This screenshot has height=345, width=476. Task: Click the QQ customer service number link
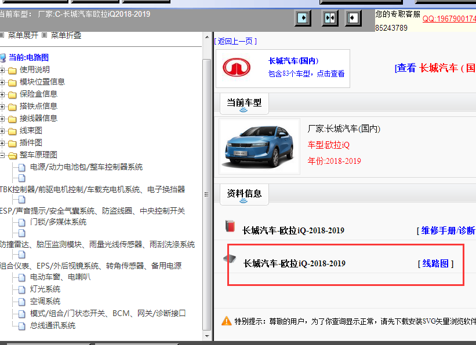pyautogui.click(x=449, y=19)
